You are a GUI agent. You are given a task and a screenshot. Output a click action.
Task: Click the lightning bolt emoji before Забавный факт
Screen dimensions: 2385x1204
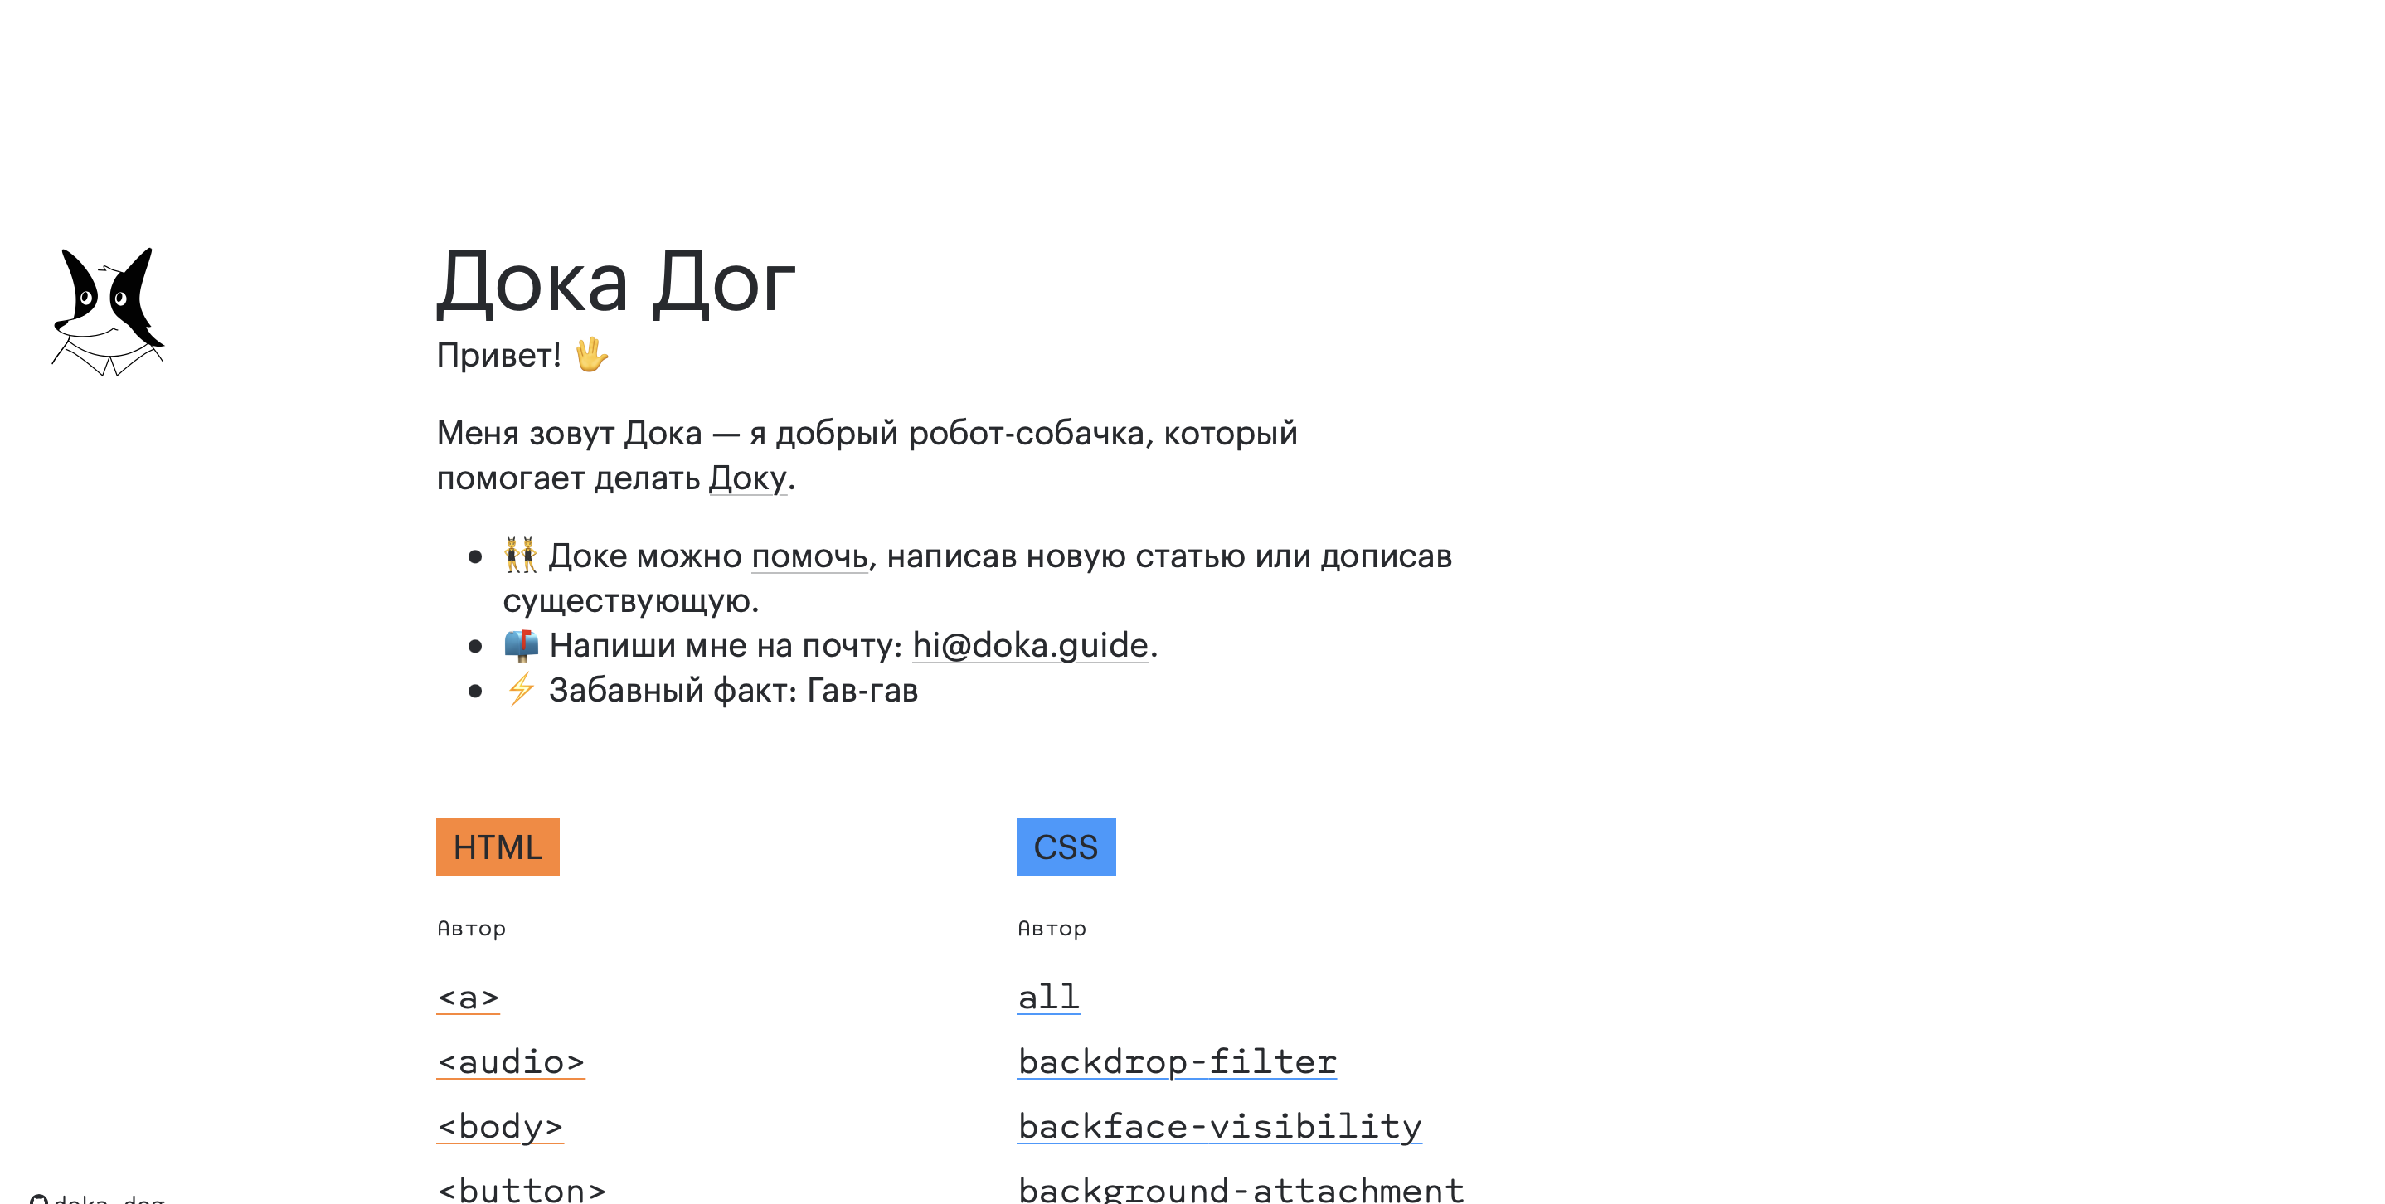point(520,689)
